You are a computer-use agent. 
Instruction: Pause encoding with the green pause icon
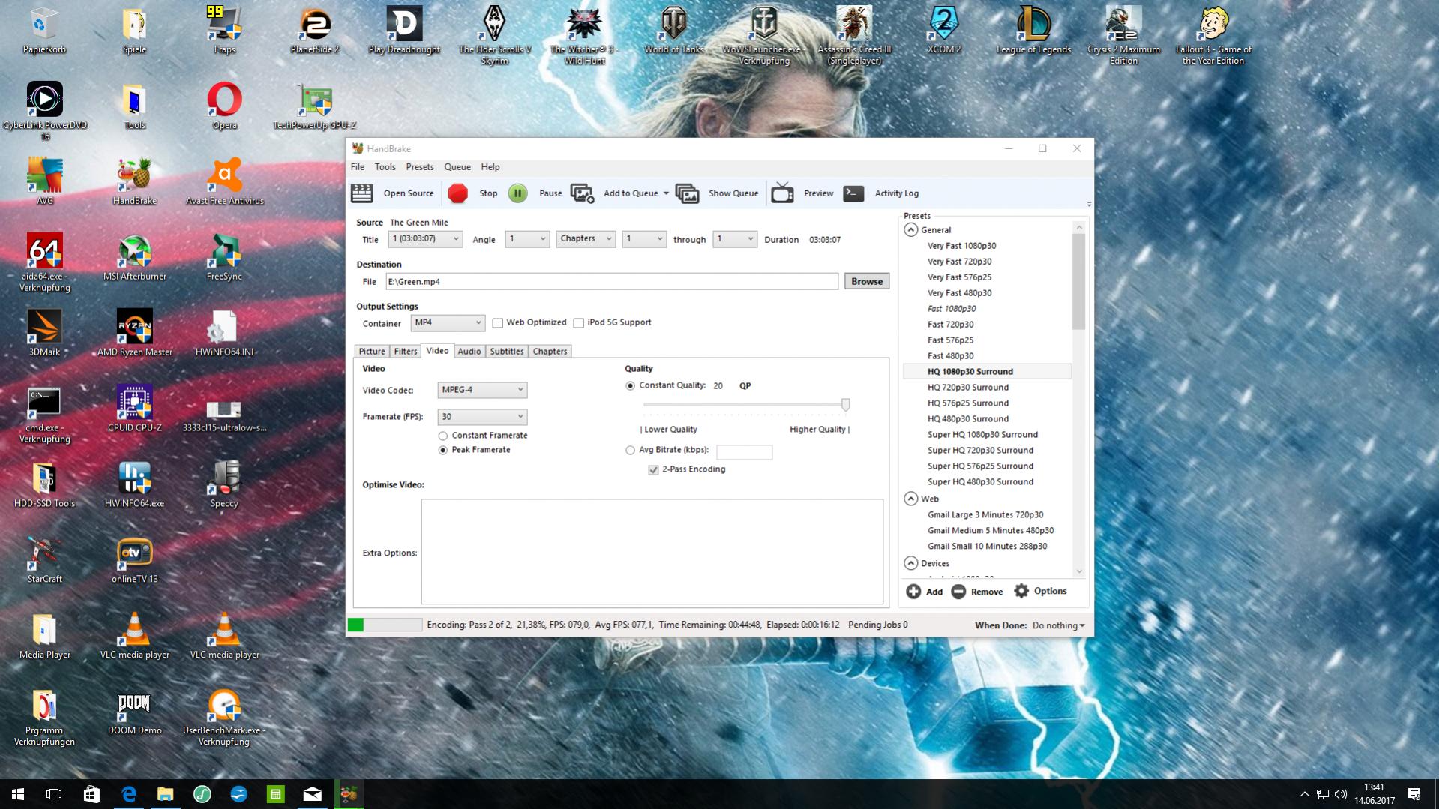pyautogui.click(x=517, y=193)
